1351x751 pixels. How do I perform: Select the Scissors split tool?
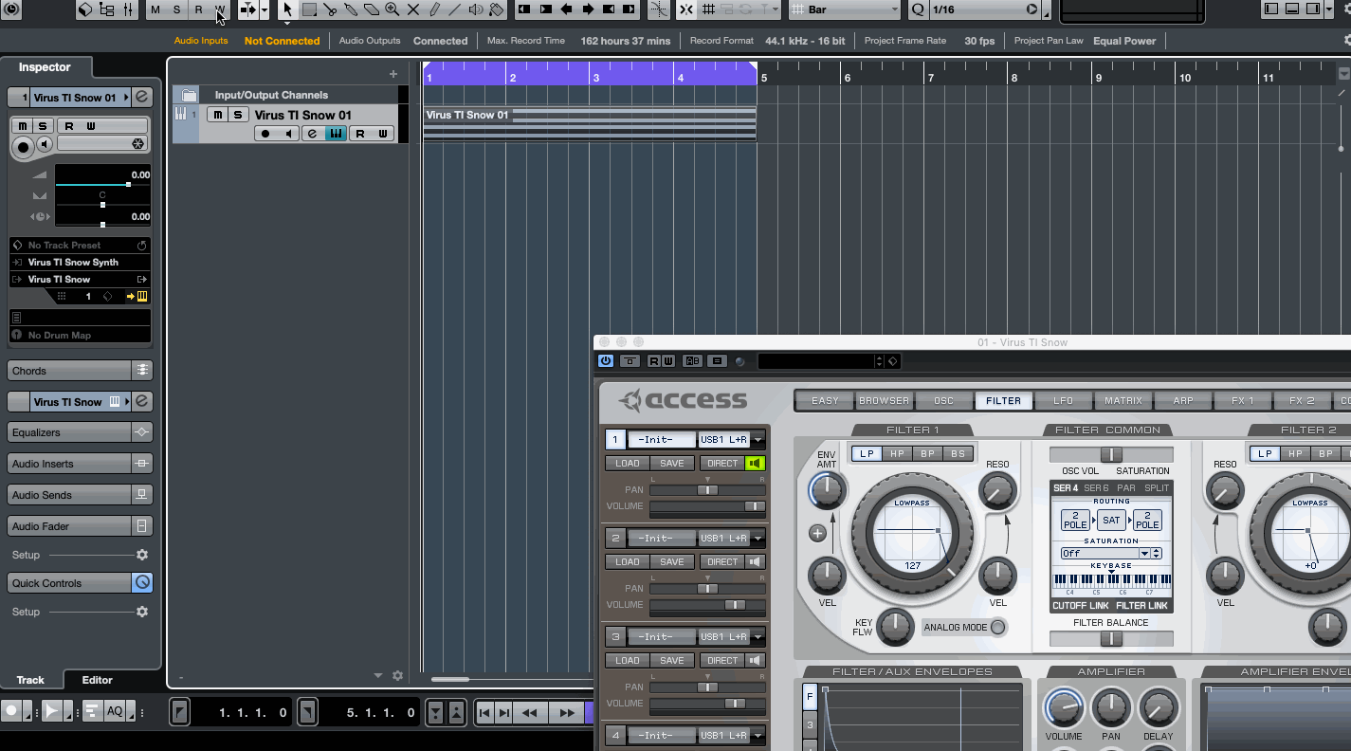pyautogui.click(x=330, y=10)
